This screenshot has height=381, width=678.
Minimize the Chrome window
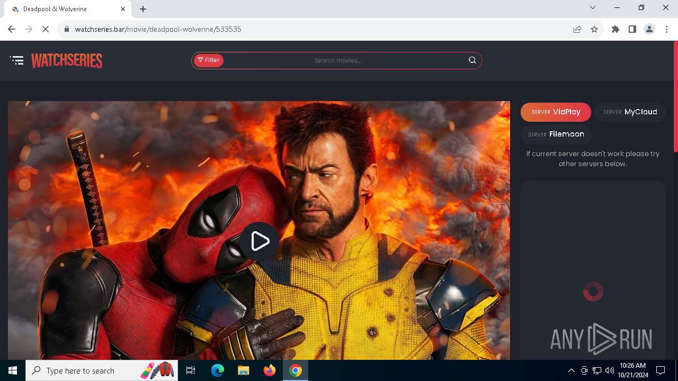pos(617,7)
